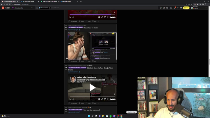Open a new browser tab
This screenshot has height=118, width=210.
(x=81, y=1)
